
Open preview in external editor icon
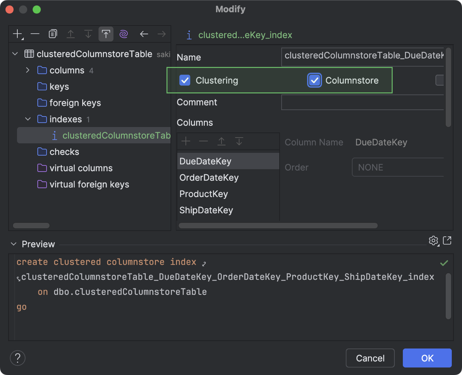coord(447,240)
